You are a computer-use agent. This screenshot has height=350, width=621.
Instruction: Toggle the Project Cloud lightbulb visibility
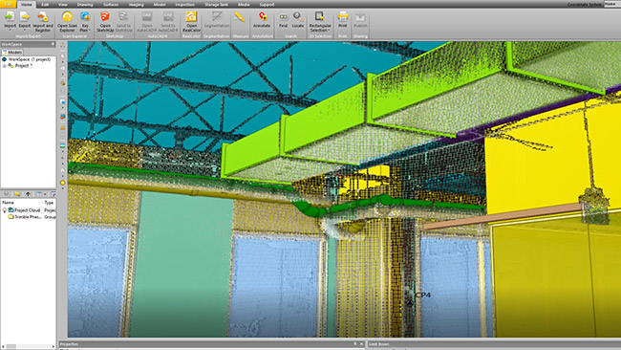coord(5,210)
